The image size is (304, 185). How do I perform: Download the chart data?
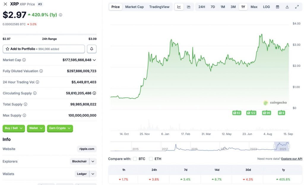[287, 7]
